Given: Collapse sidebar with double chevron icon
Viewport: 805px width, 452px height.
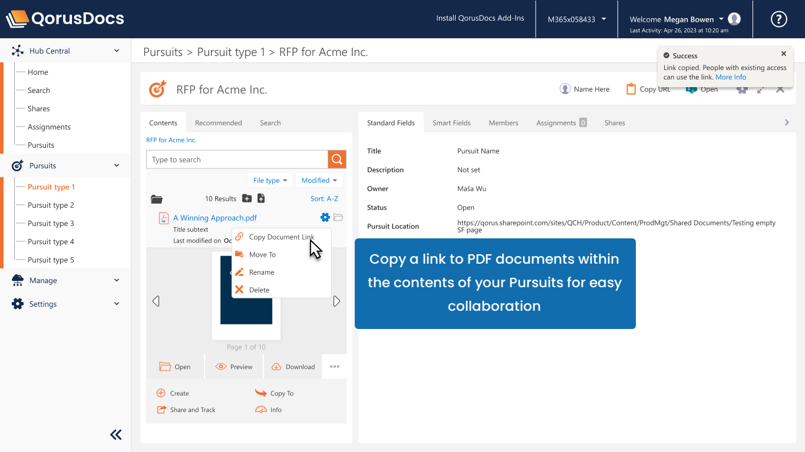Looking at the screenshot, I should tap(116, 435).
